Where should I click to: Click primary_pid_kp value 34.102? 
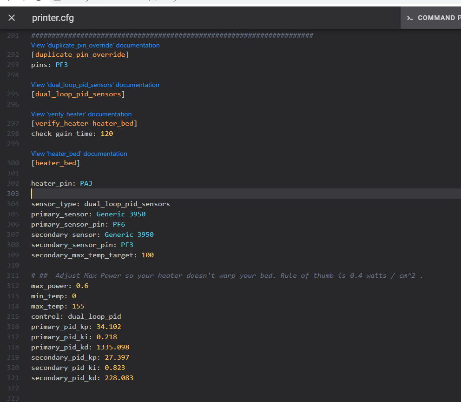tap(109, 327)
